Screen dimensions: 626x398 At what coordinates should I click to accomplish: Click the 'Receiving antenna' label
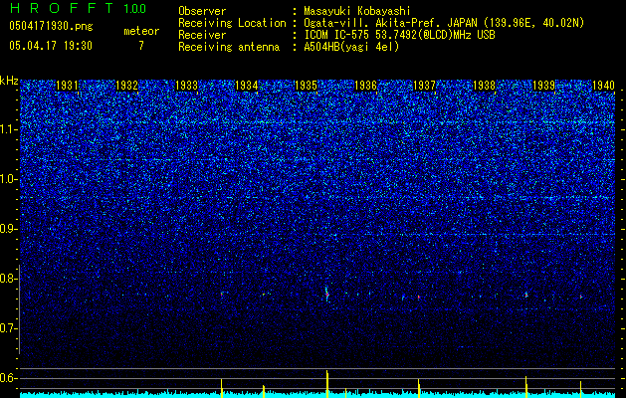(x=229, y=47)
